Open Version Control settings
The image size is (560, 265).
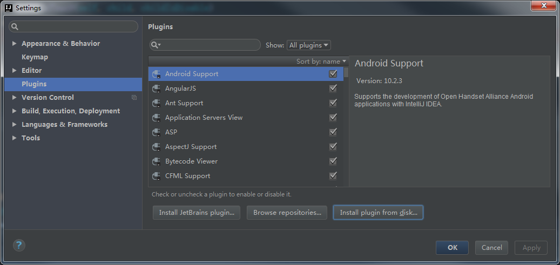click(48, 98)
